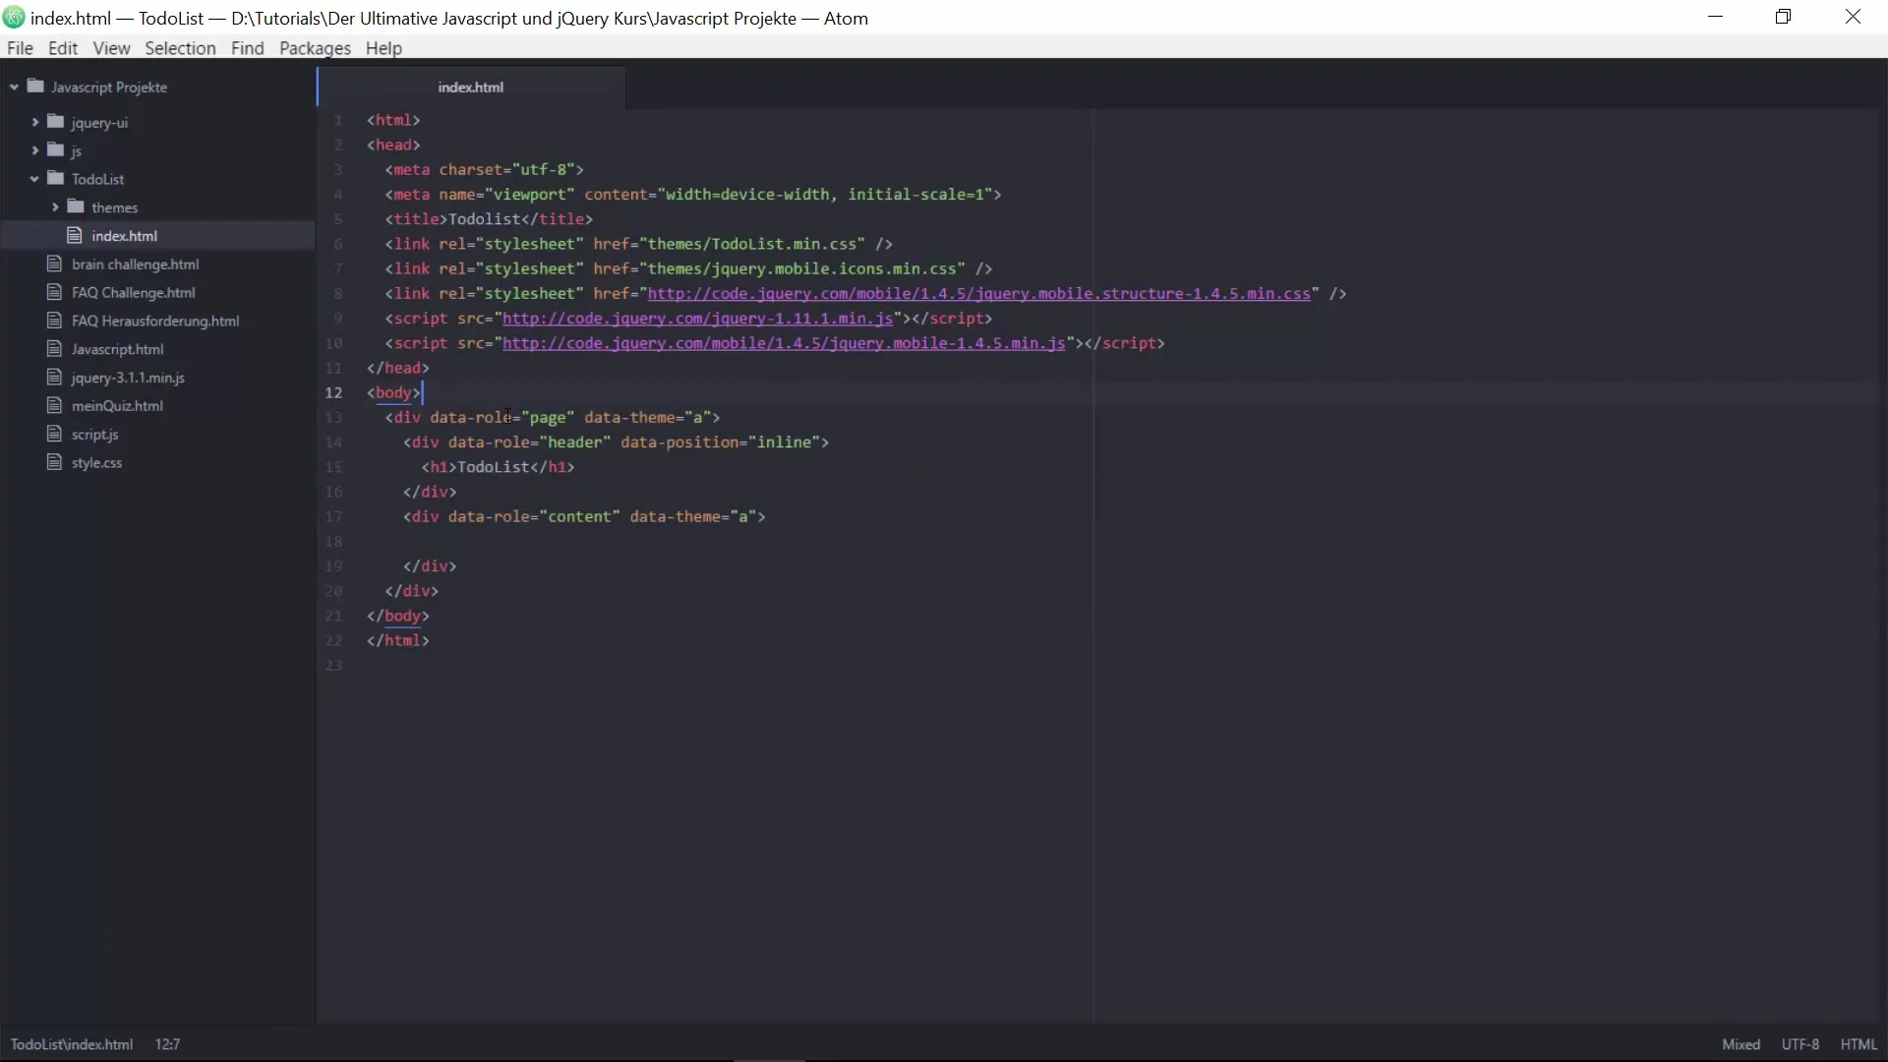Viewport: 1888px width, 1062px height.
Task: Click the meinQuiz.html file icon
Action: [x=54, y=406]
